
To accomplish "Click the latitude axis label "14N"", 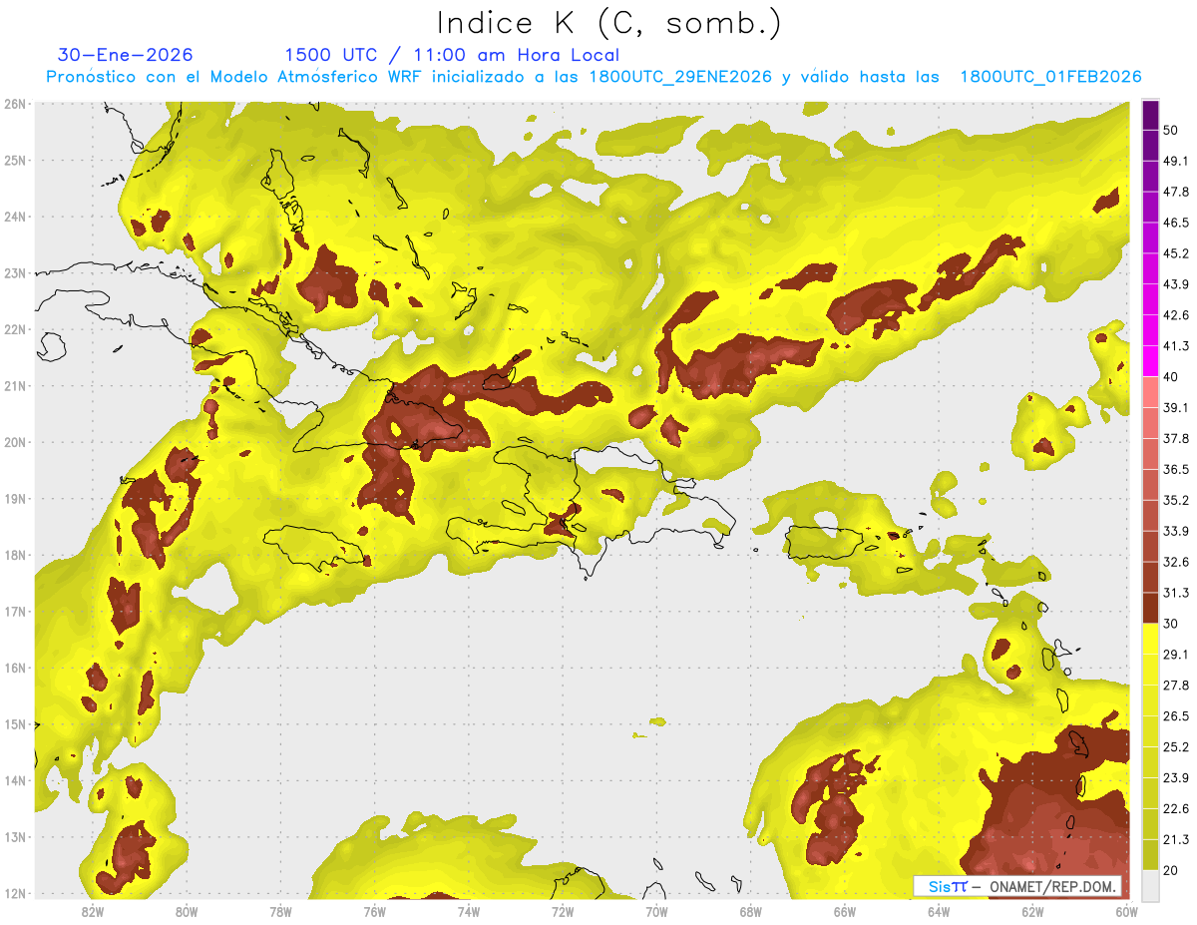I will [15, 780].
